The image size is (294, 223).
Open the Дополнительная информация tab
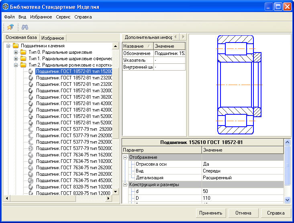(x=148, y=37)
